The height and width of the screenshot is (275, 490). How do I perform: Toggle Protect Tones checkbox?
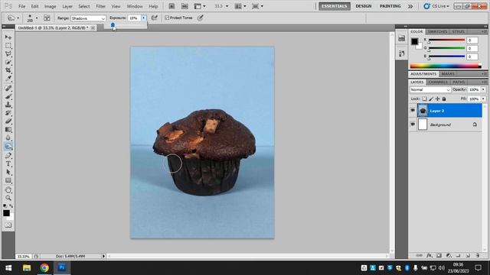click(x=167, y=18)
